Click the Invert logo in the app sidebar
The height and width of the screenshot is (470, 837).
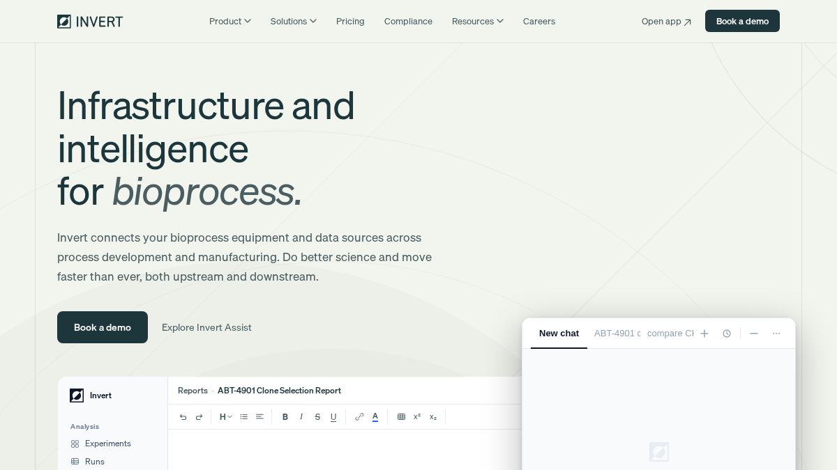point(77,395)
